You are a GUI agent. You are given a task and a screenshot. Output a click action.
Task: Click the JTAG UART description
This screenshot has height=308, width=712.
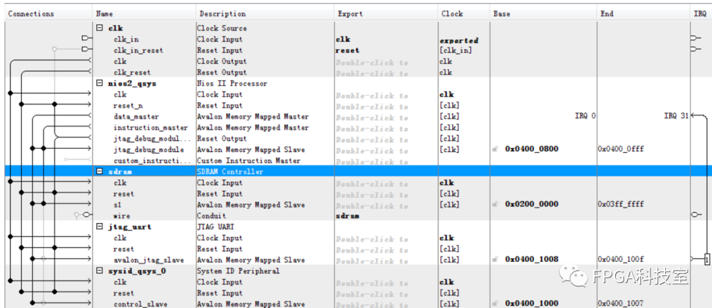(215, 227)
